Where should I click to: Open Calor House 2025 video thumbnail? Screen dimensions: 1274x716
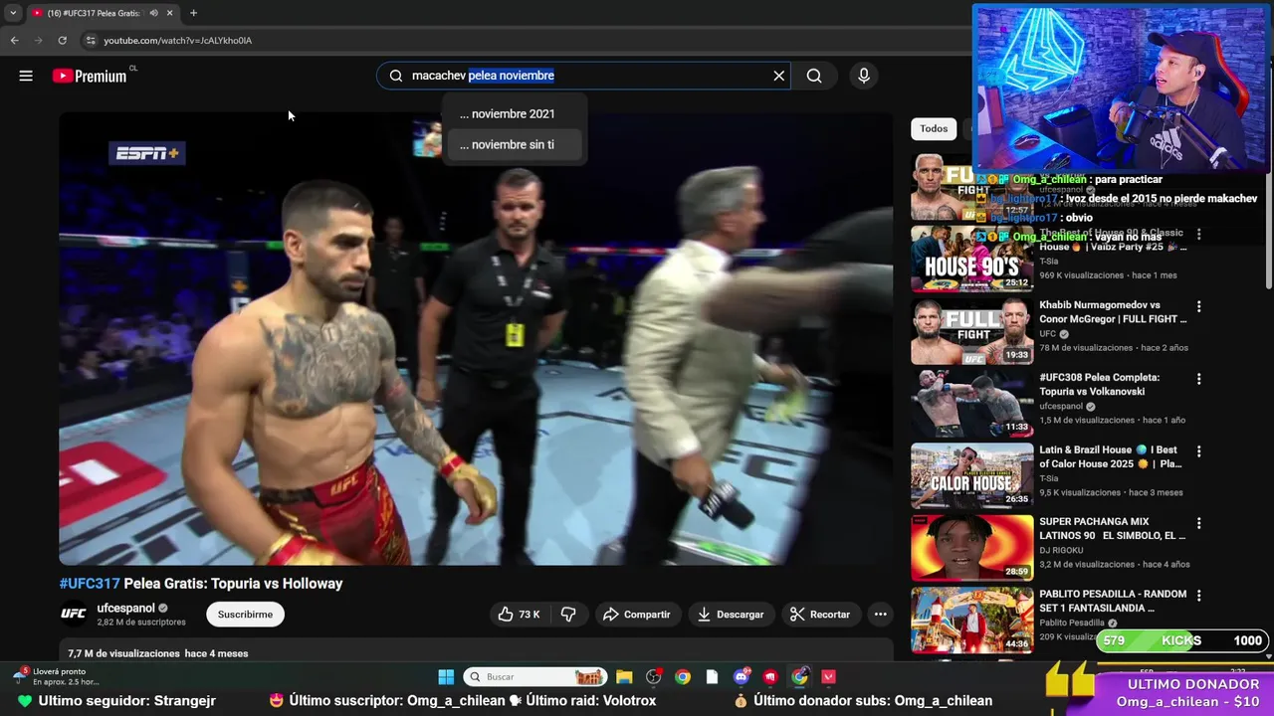click(971, 476)
